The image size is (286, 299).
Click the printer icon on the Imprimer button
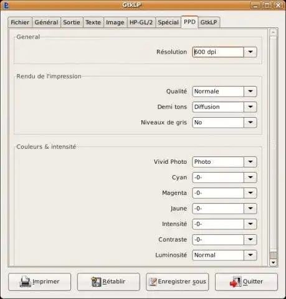click(26, 282)
